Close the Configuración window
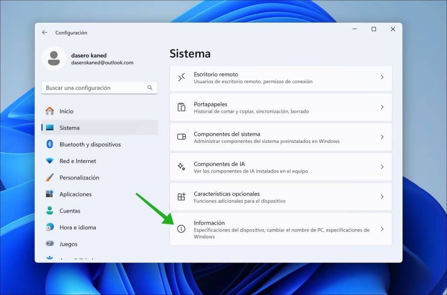The height and width of the screenshot is (295, 447). 393,29
